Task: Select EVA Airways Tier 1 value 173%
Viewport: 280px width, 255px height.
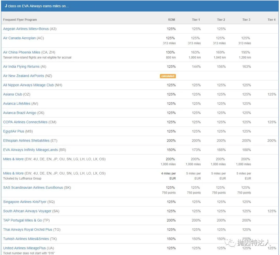Action: [196, 150]
